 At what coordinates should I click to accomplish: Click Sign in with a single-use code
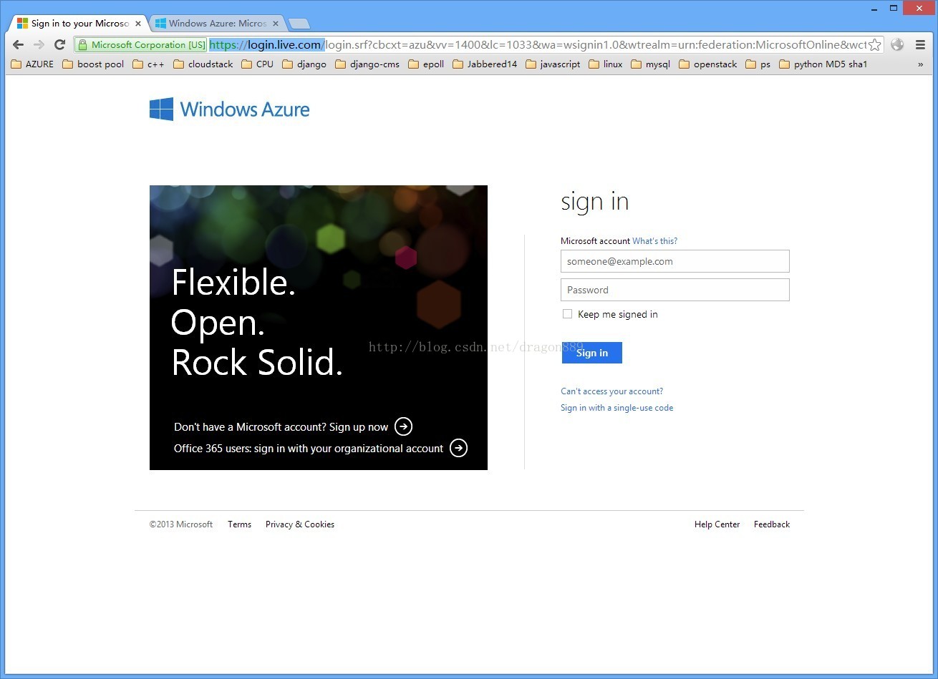[x=617, y=408]
